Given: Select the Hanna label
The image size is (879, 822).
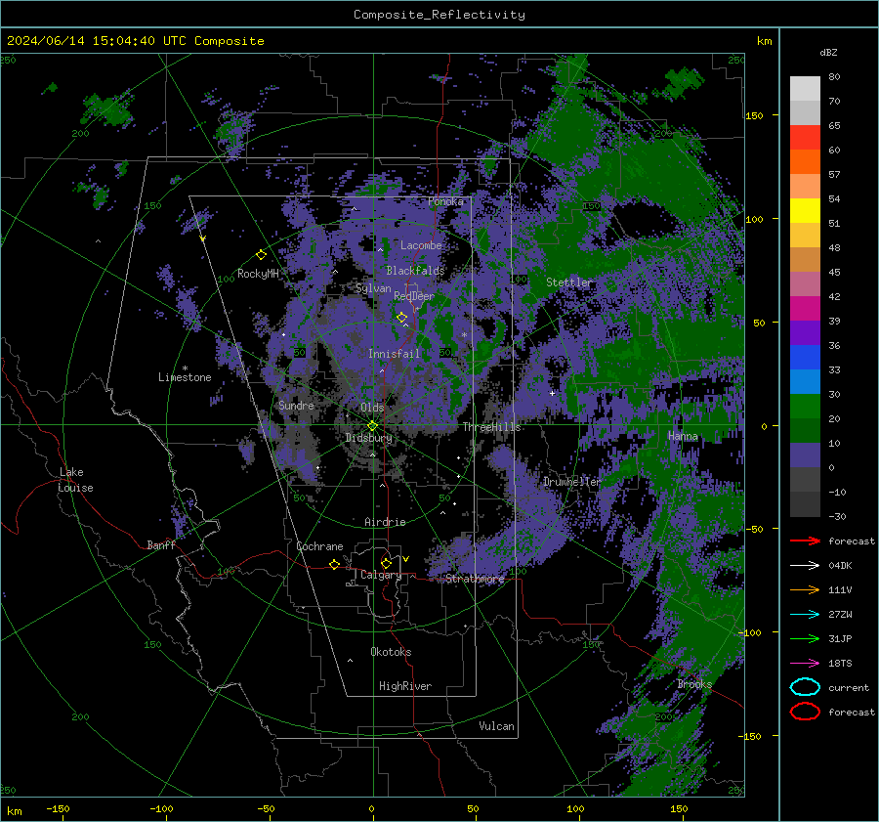Looking at the screenshot, I should (683, 436).
